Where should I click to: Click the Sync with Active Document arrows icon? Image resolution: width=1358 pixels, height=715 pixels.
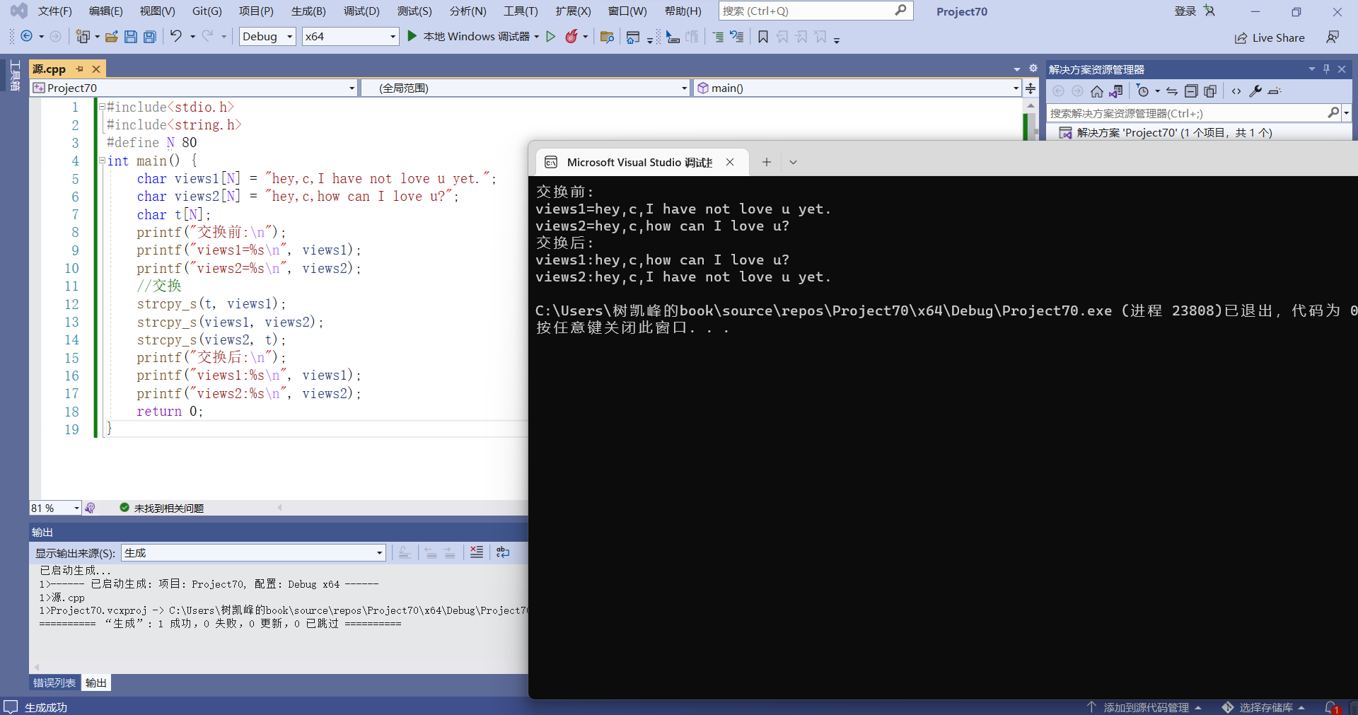[x=1172, y=91]
